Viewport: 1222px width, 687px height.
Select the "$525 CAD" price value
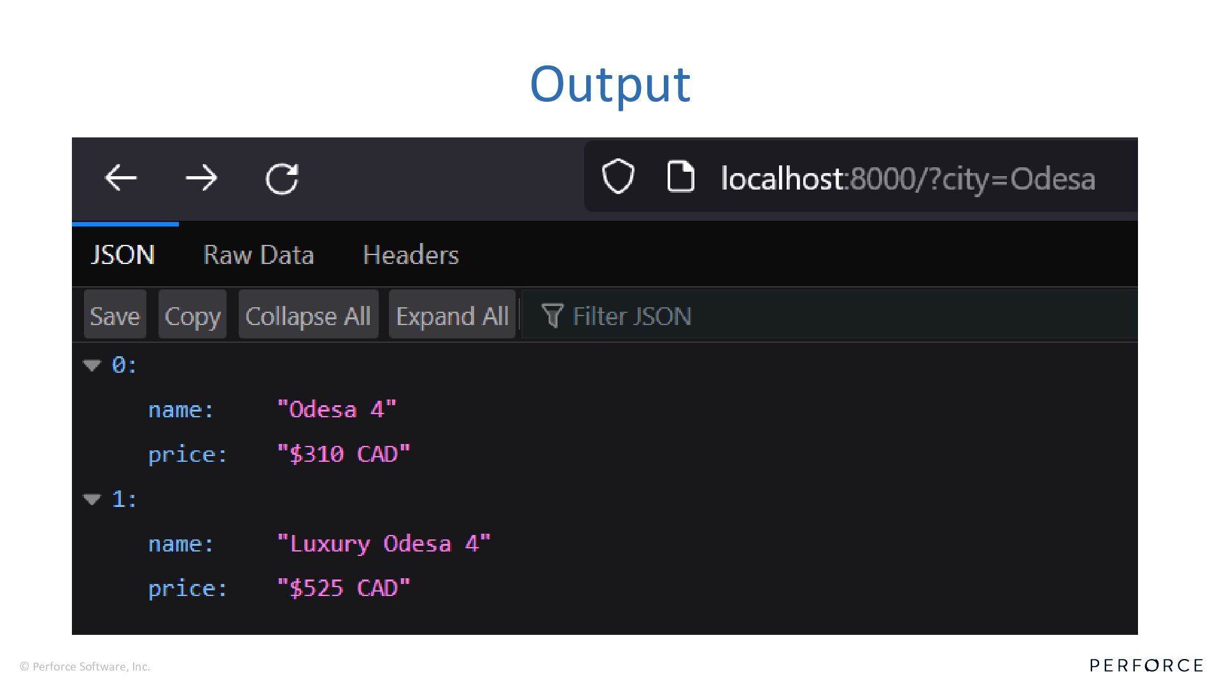click(x=344, y=588)
